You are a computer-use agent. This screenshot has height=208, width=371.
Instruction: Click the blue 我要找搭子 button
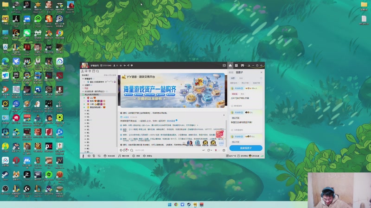tap(246, 148)
